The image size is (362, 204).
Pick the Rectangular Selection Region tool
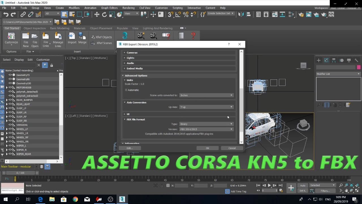[x=79, y=14]
